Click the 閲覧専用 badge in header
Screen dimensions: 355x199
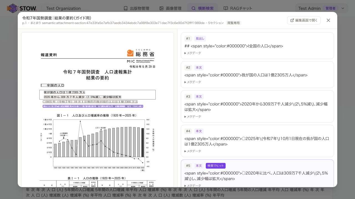pyautogui.click(x=234, y=23)
